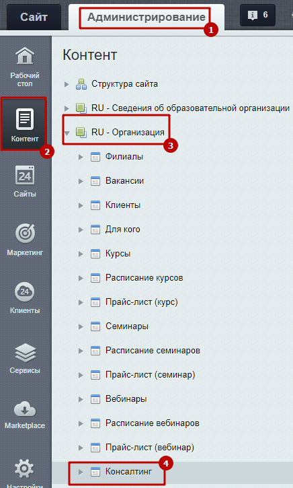The width and height of the screenshot is (293, 488).
Task: Select Расписание семинаров in the tree
Action: pyautogui.click(x=153, y=351)
